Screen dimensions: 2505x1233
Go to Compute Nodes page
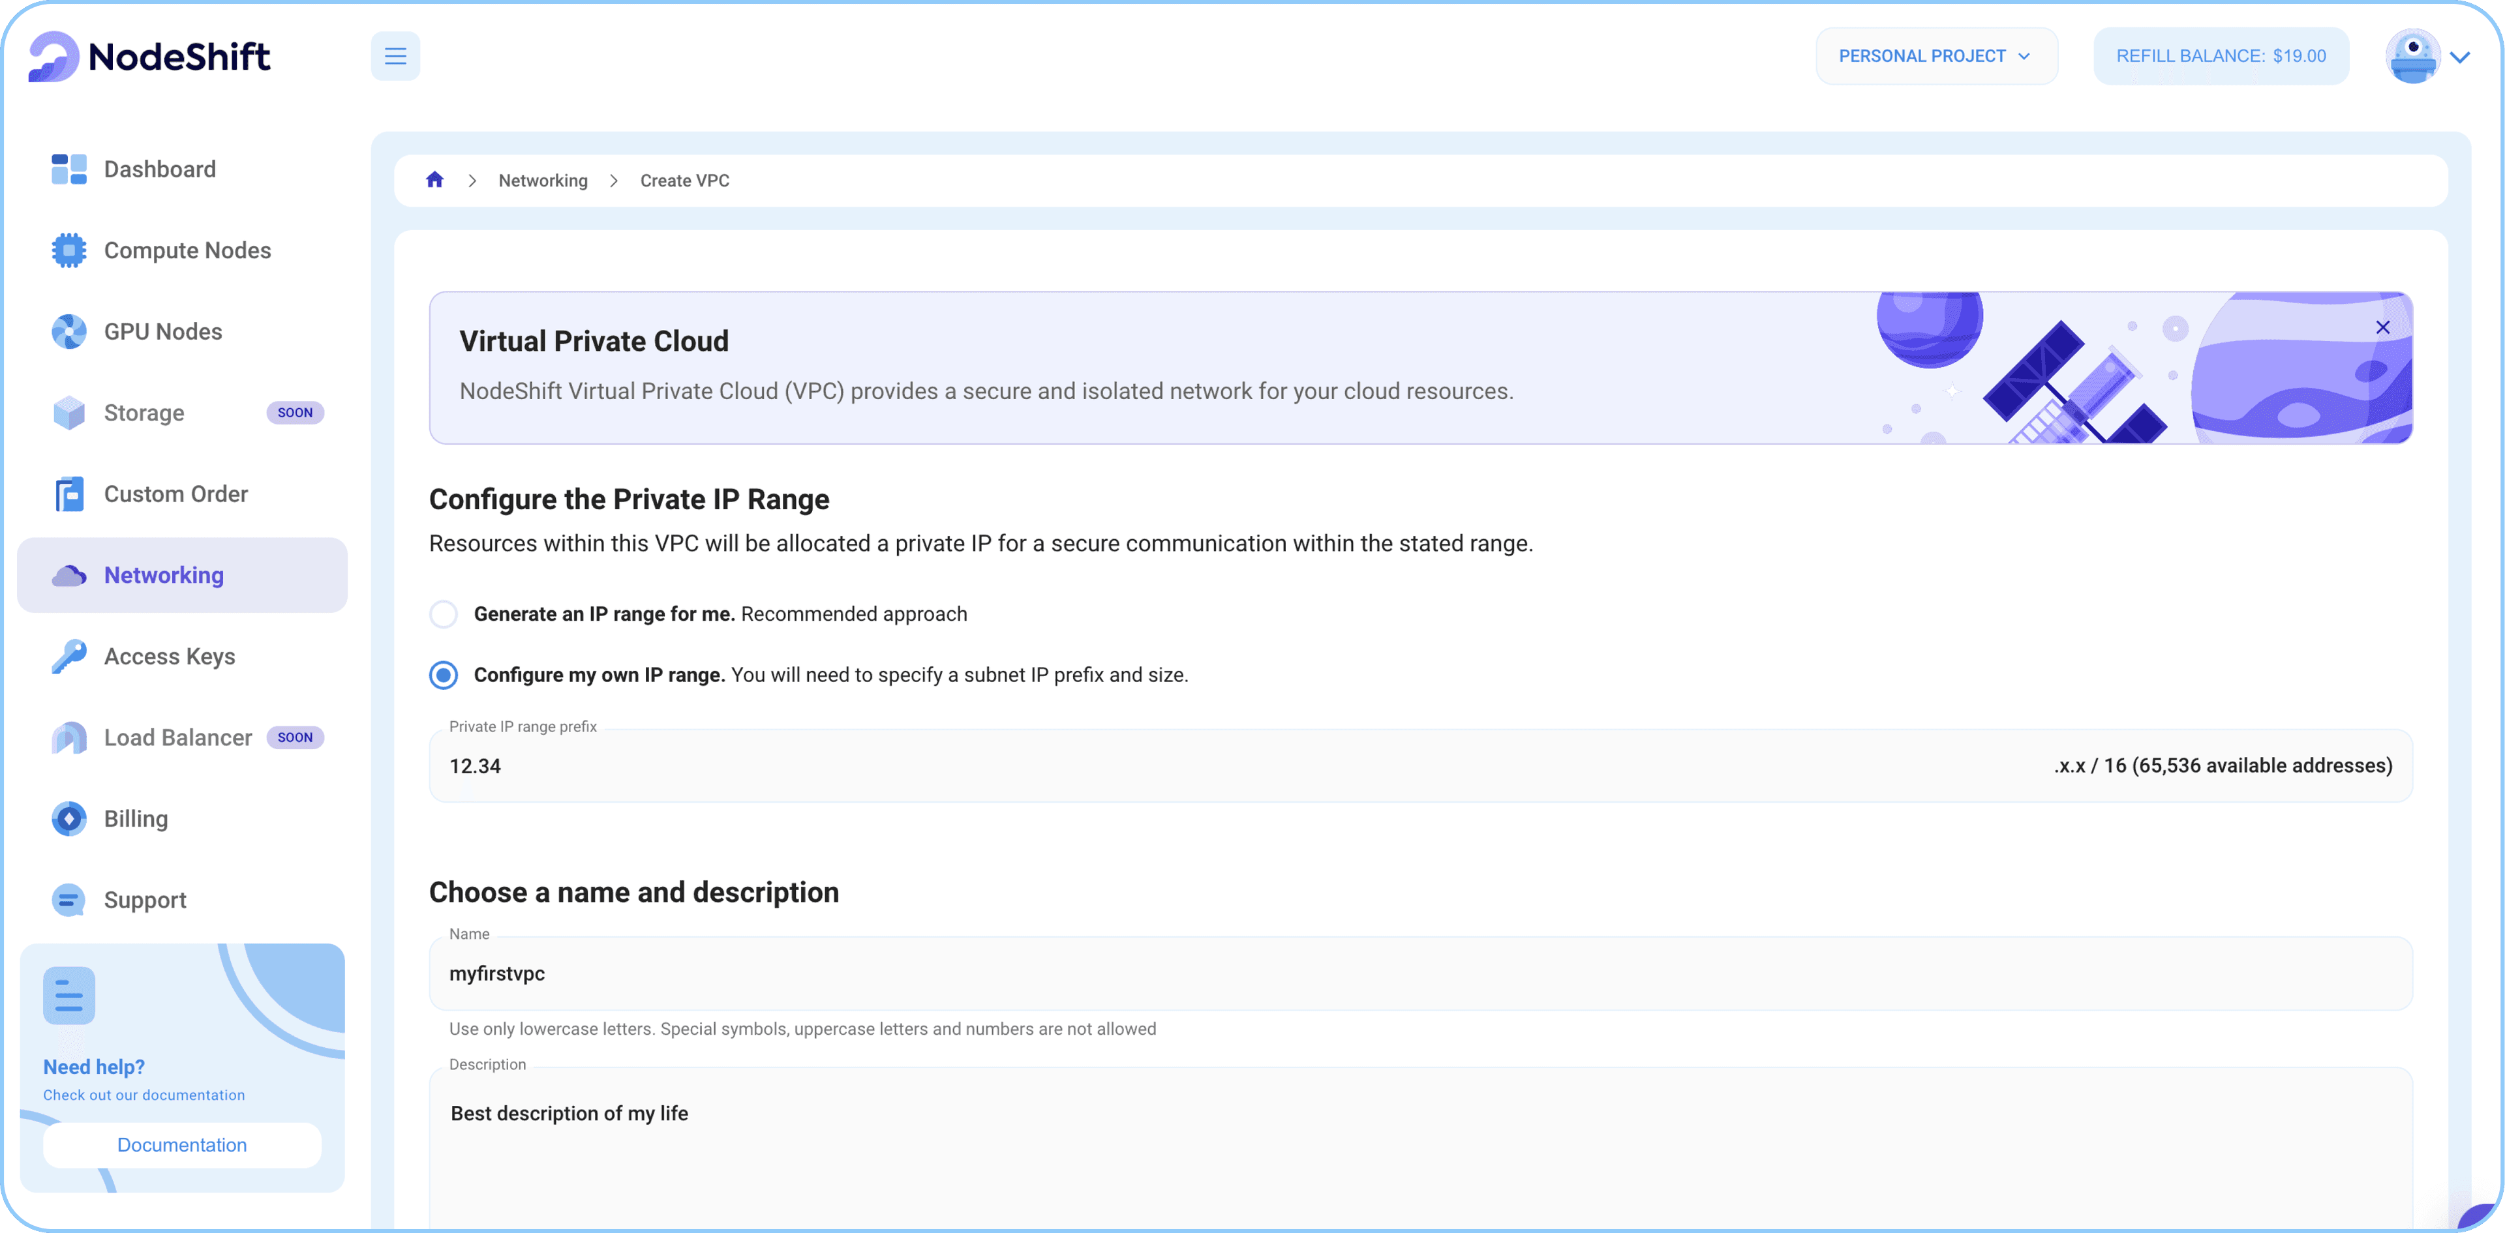(182, 250)
